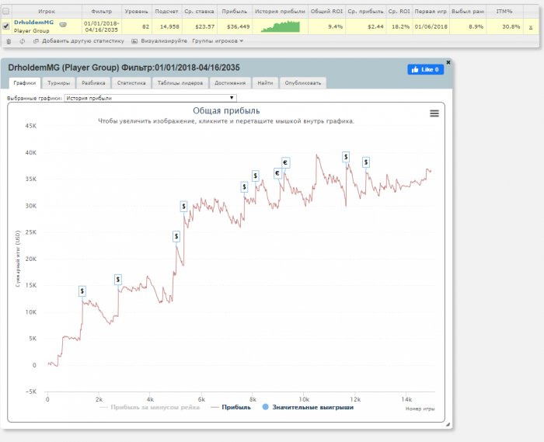544x442 pixels.
Task: Click the $36,449 profit value
Action: click(x=239, y=26)
